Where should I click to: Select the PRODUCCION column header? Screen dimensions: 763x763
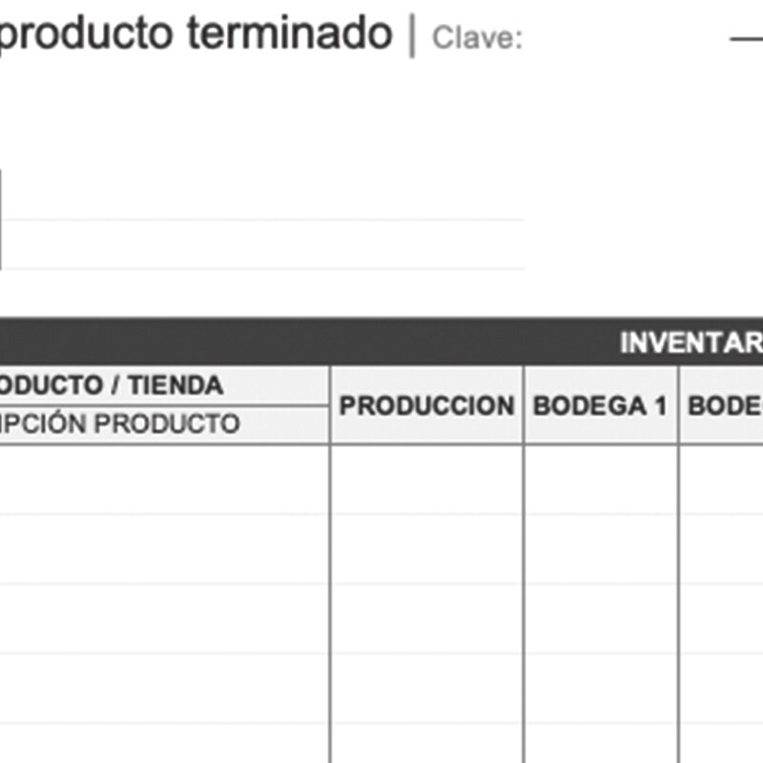click(x=426, y=405)
